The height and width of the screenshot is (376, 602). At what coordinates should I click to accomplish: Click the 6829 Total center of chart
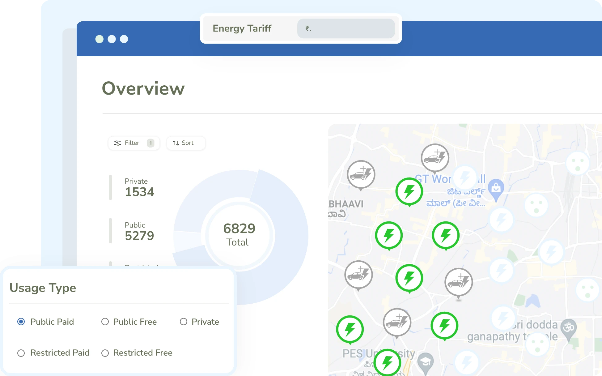pyautogui.click(x=239, y=235)
